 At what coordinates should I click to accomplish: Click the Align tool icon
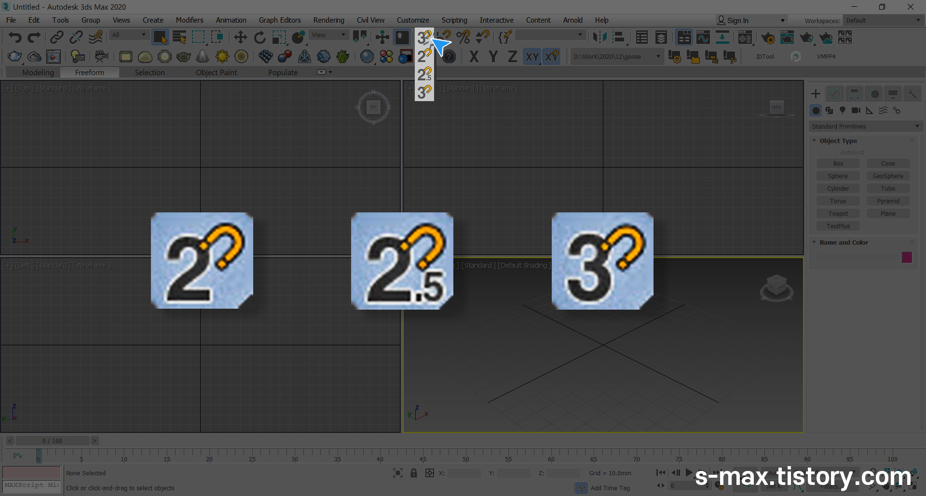619,37
